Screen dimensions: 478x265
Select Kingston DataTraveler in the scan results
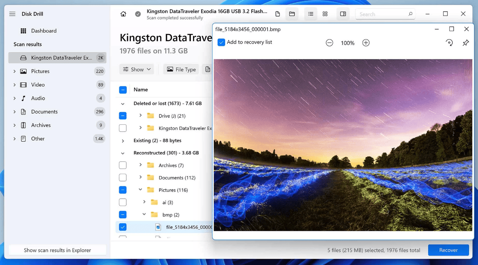click(57, 58)
